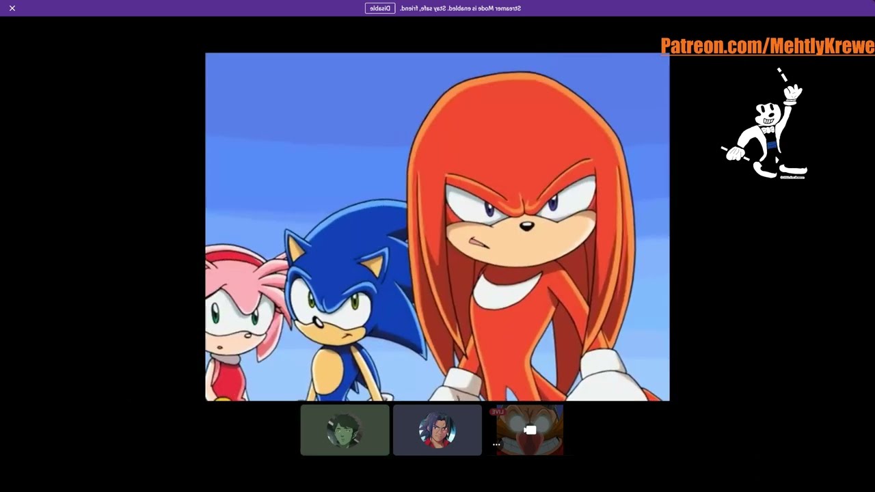Open the three-dots menu on live tile

(x=496, y=444)
